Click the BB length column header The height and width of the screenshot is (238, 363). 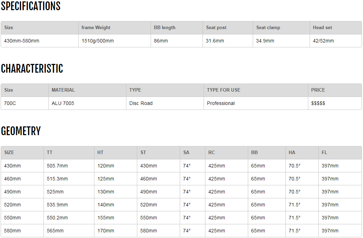pyautogui.click(x=165, y=28)
